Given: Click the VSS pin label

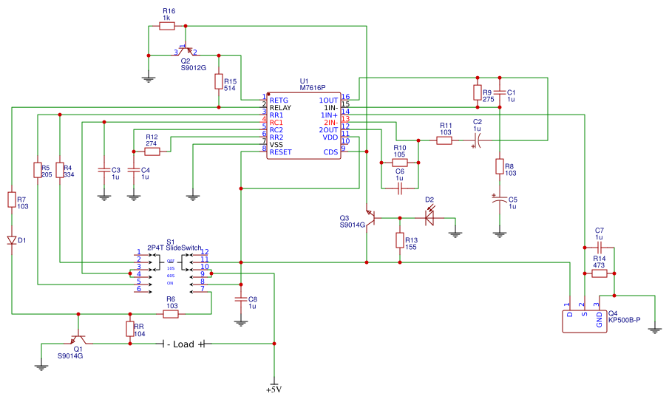Looking at the screenshot, I should click(x=276, y=145).
